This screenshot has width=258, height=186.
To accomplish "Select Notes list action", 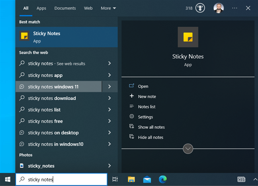I will point(147,107).
